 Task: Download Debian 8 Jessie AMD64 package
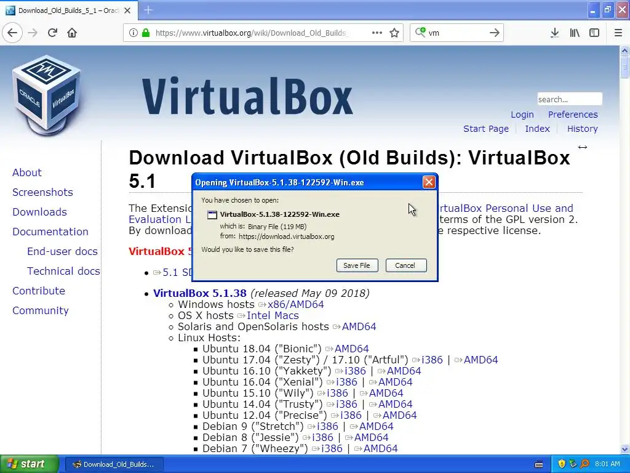point(371,437)
